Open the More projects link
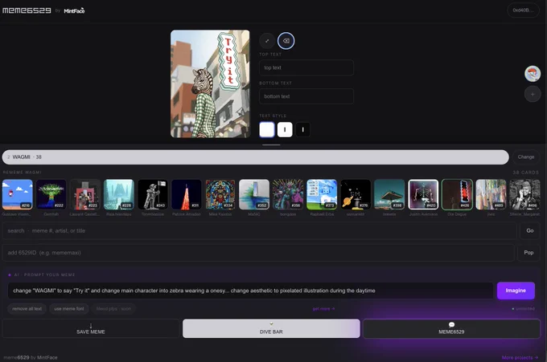 pyautogui.click(x=520, y=357)
